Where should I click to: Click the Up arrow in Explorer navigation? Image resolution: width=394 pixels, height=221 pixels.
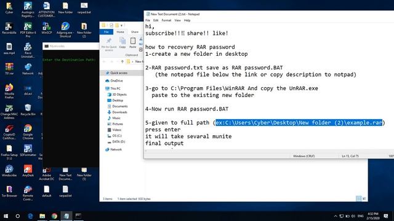click(122, 61)
